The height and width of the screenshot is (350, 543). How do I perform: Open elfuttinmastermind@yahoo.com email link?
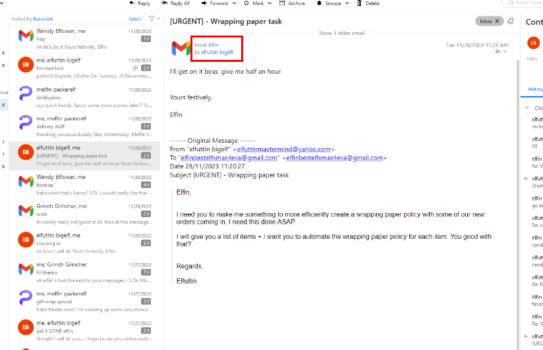point(283,149)
